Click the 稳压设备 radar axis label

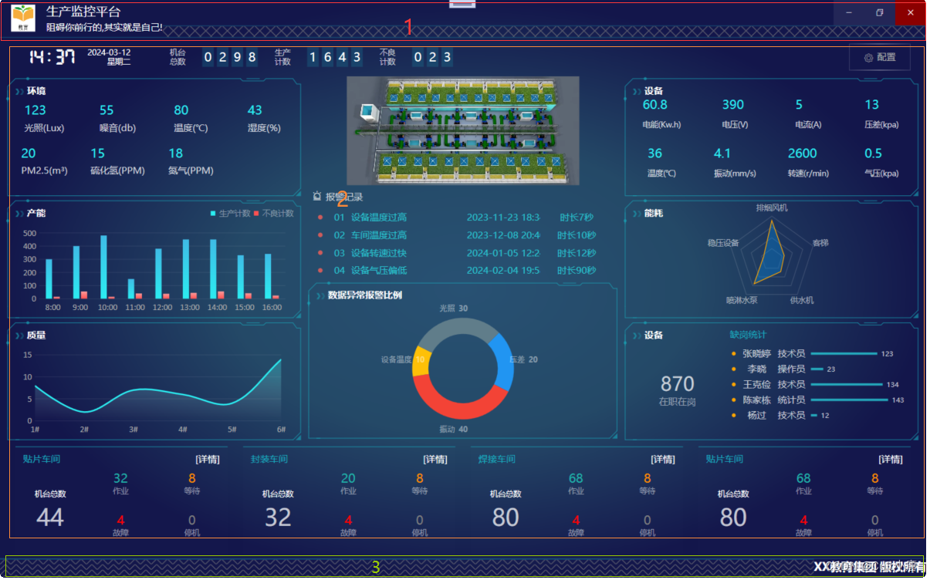click(723, 243)
